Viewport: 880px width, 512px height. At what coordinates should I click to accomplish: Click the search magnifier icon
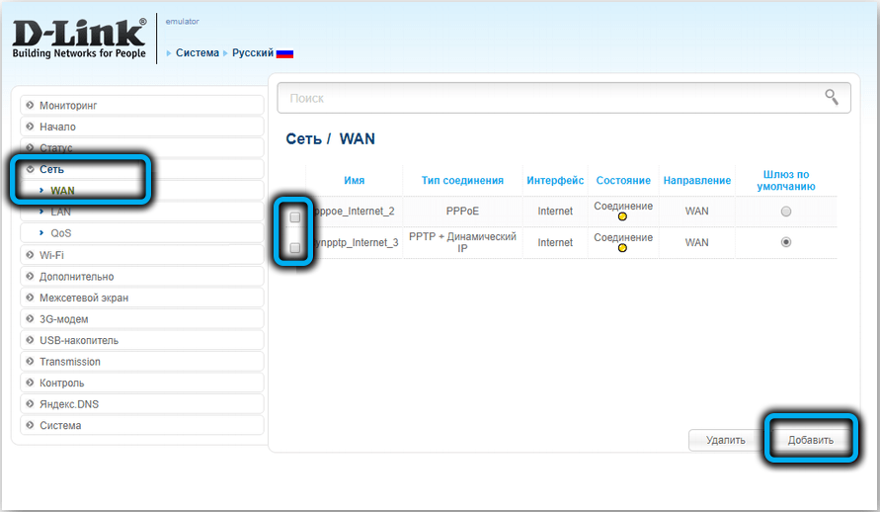pos(832,97)
